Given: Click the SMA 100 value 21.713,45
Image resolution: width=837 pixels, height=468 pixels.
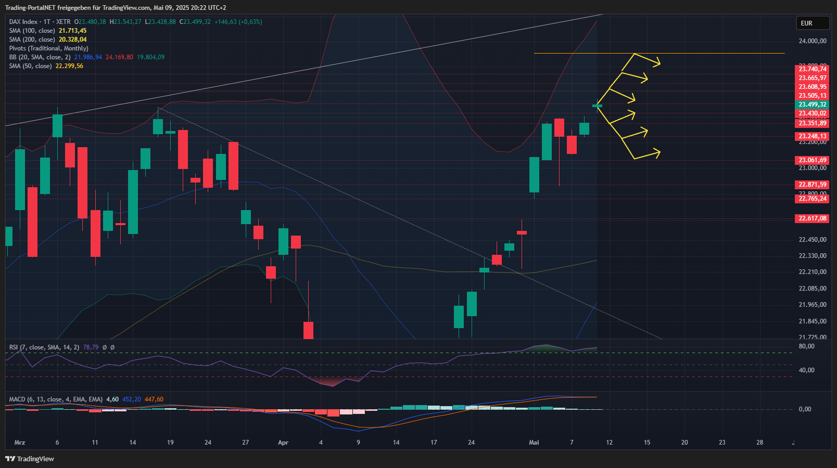Looking at the screenshot, I should point(73,31).
